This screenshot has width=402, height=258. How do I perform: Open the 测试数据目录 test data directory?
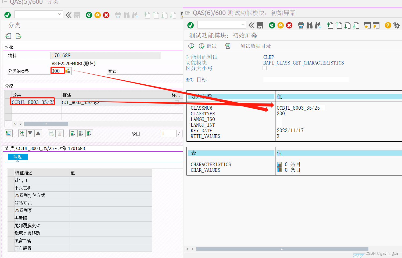(256, 46)
